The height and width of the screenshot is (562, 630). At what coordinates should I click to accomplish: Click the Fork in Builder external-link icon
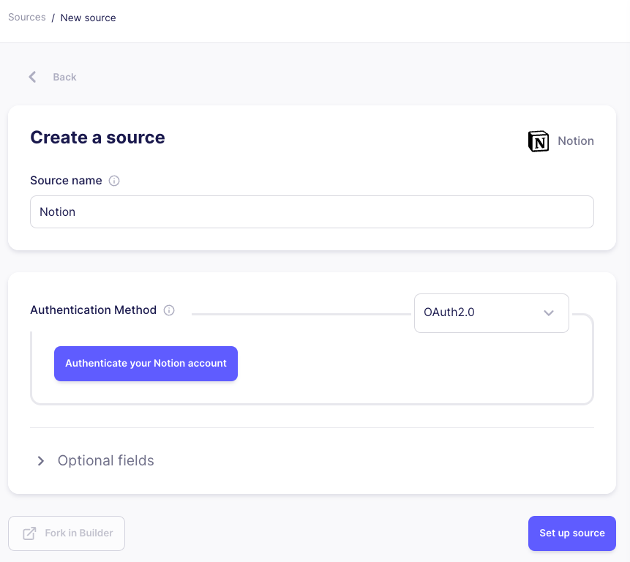coord(29,533)
